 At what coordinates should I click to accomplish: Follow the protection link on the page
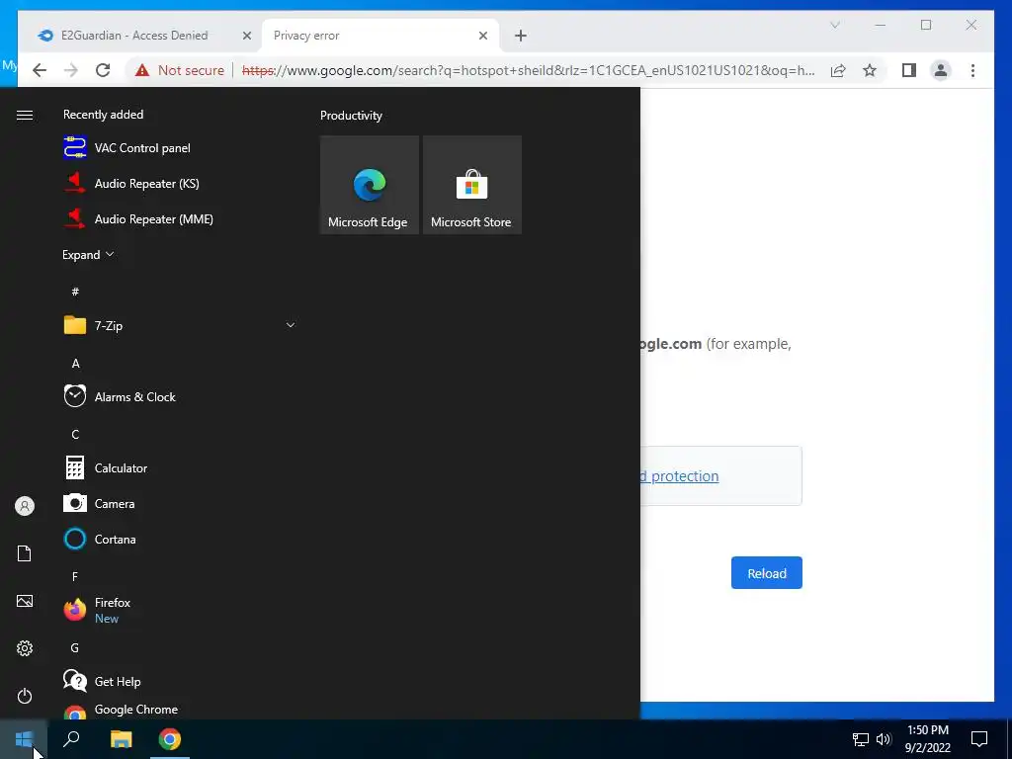[680, 476]
